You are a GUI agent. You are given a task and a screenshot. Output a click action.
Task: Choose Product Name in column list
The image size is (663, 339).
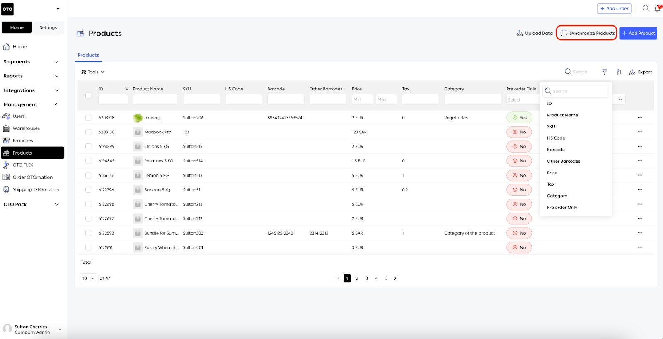562,115
